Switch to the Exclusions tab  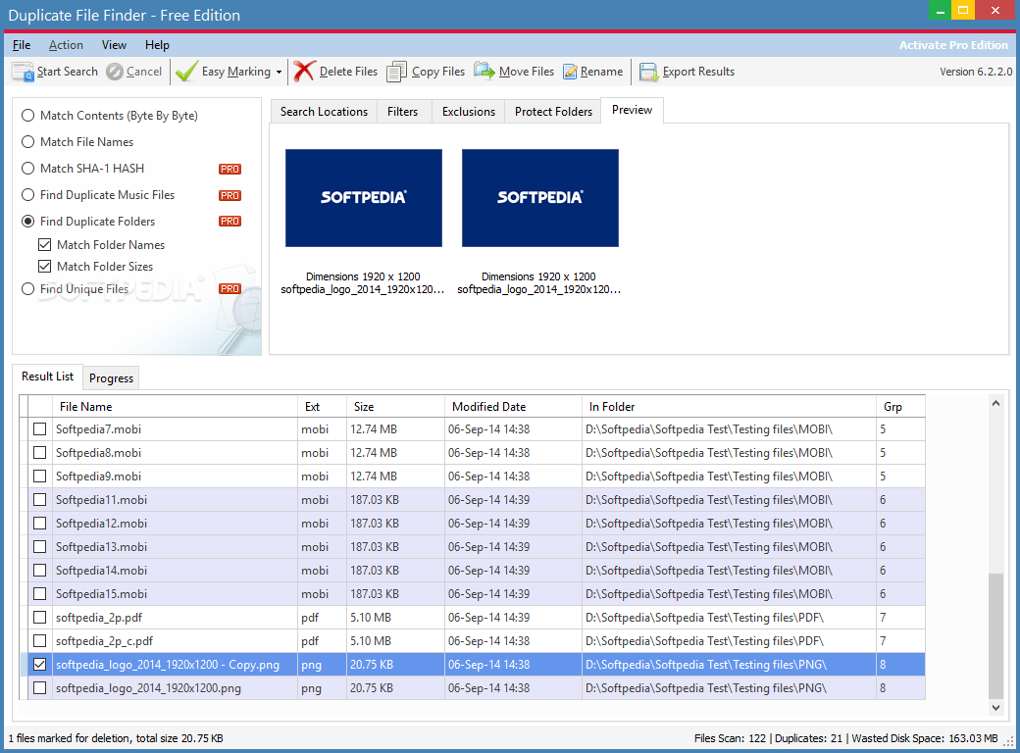[469, 112]
